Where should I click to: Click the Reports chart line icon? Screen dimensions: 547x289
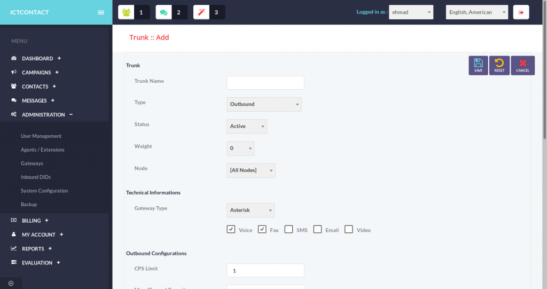(x=13, y=248)
